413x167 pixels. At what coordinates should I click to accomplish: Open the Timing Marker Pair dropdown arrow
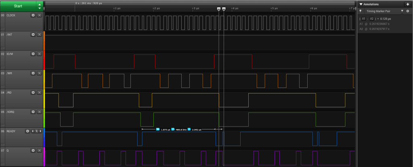[x=402, y=11]
